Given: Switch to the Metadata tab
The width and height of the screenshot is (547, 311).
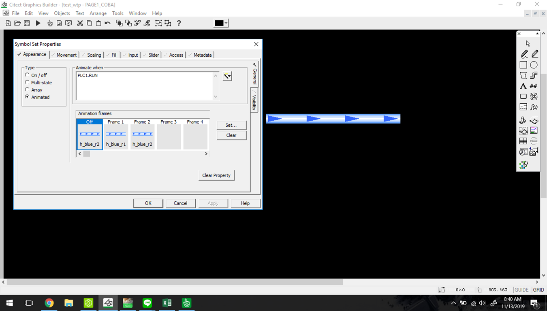Looking at the screenshot, I should [200, 55].
